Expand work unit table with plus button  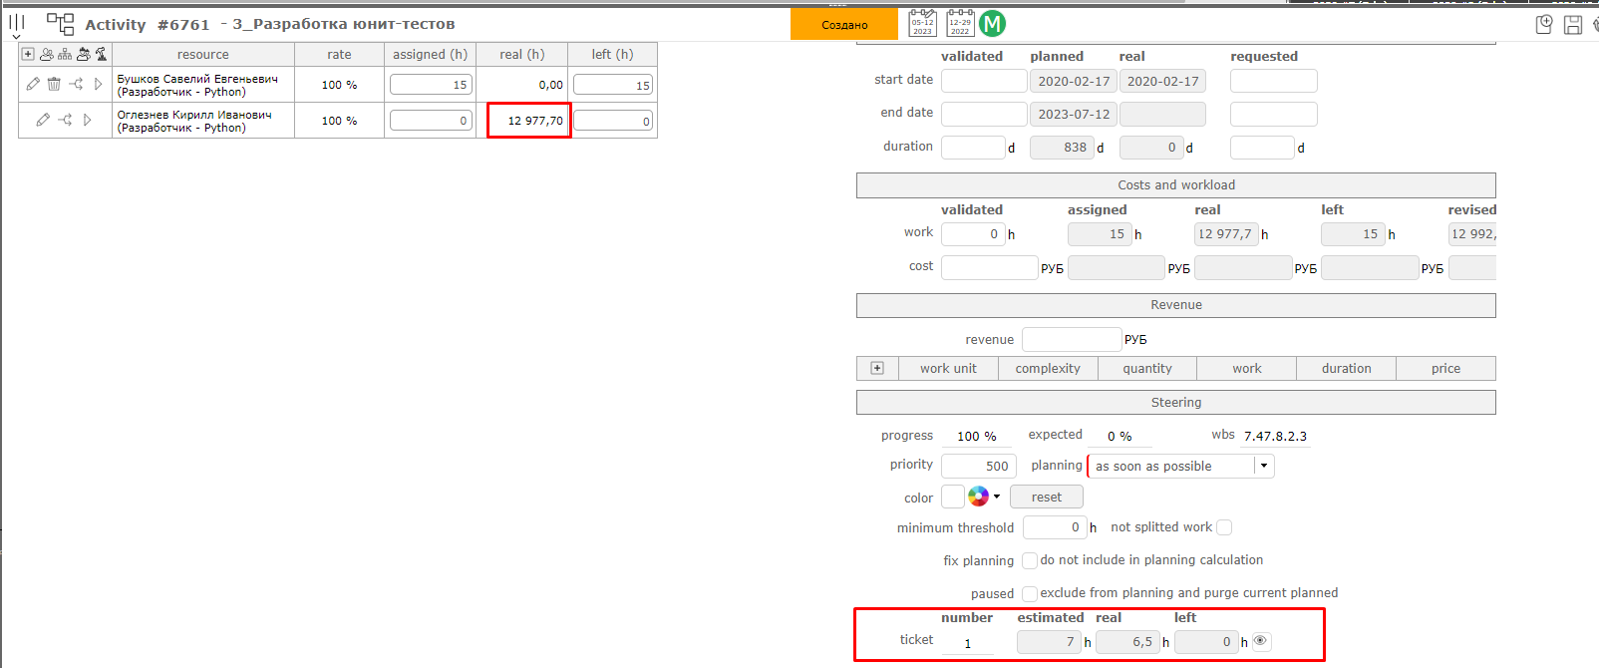(x=877, y=368)
